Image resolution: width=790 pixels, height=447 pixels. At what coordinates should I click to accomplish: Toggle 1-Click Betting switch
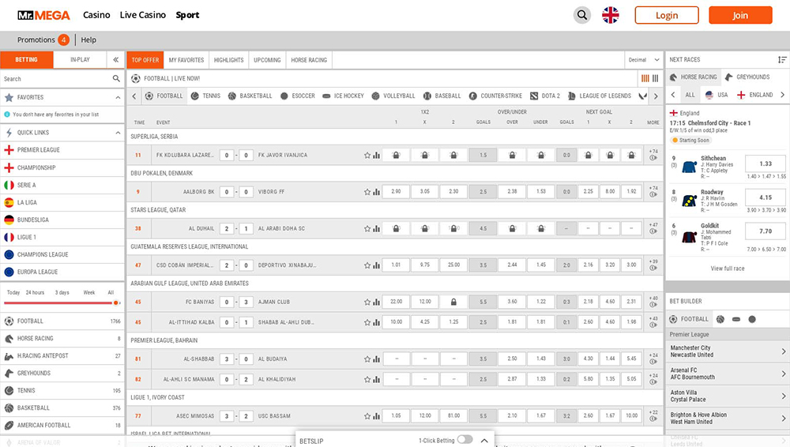pyautogui.click(x=465, y=439)
